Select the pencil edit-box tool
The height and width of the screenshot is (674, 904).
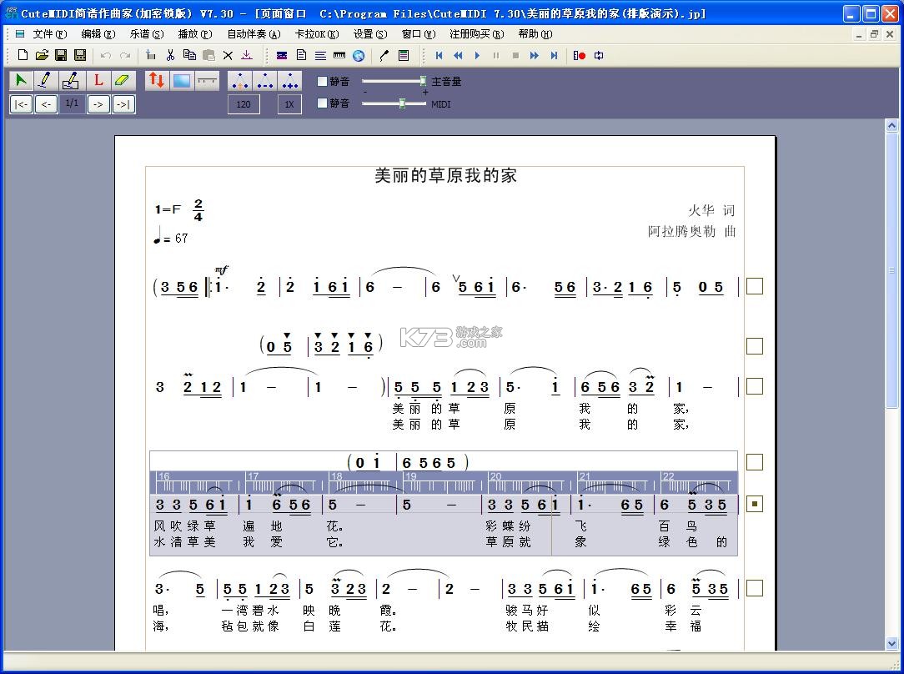coord(71,81)
